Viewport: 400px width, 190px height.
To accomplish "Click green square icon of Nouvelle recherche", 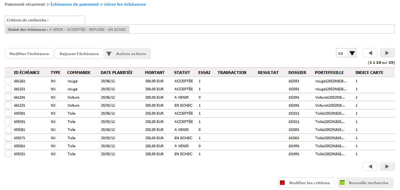I will pos(342,183).
